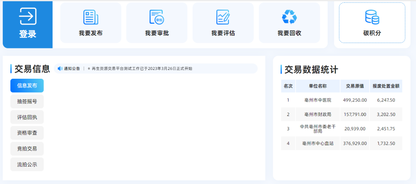Click the 我要审批 approval stamp icon
416x184 pixels.
click(x=157, y=17)
